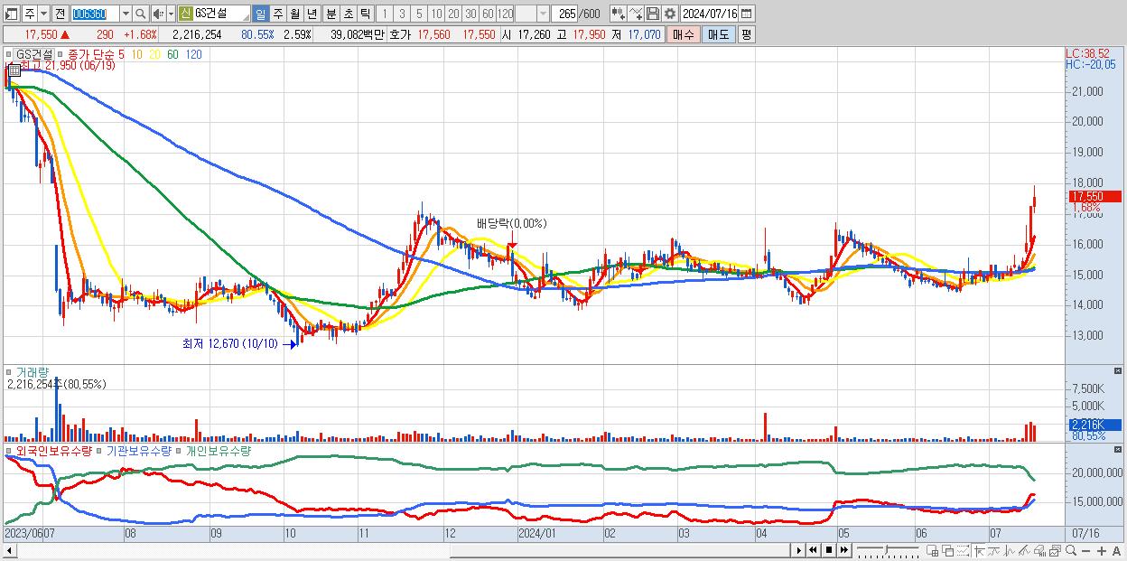Switch to the 주 weekly period tab
This screenshot has width=1127, height=561.
pos(278,14)
